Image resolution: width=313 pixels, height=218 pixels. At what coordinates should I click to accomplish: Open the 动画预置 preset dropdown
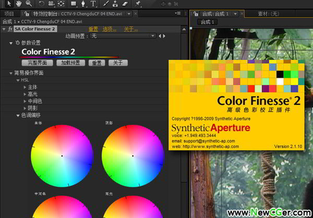tap(123, 36)
